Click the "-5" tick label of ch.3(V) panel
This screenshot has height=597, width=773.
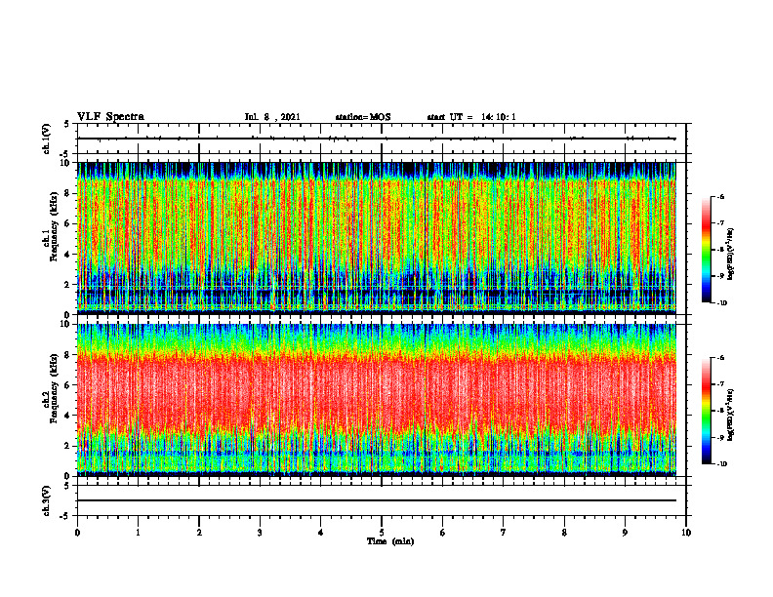tap(65, 516)
